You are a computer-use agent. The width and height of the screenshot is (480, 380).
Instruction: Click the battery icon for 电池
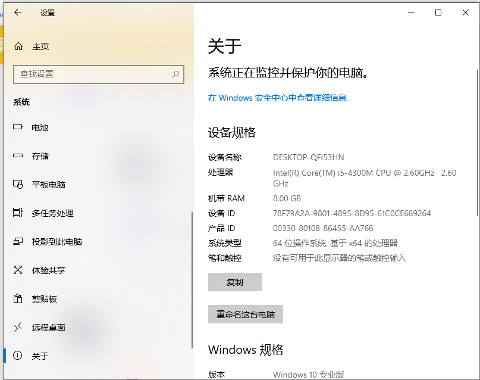pyautogui.click(x=18, y=127)
